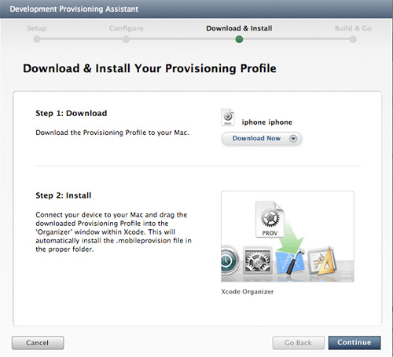The height and width of the screenshot is (357, 393).
Task: Click the Continue button
Action: [x=354, y=343]
